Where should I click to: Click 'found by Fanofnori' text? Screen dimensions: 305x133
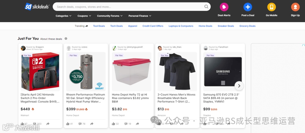[218, 47]
